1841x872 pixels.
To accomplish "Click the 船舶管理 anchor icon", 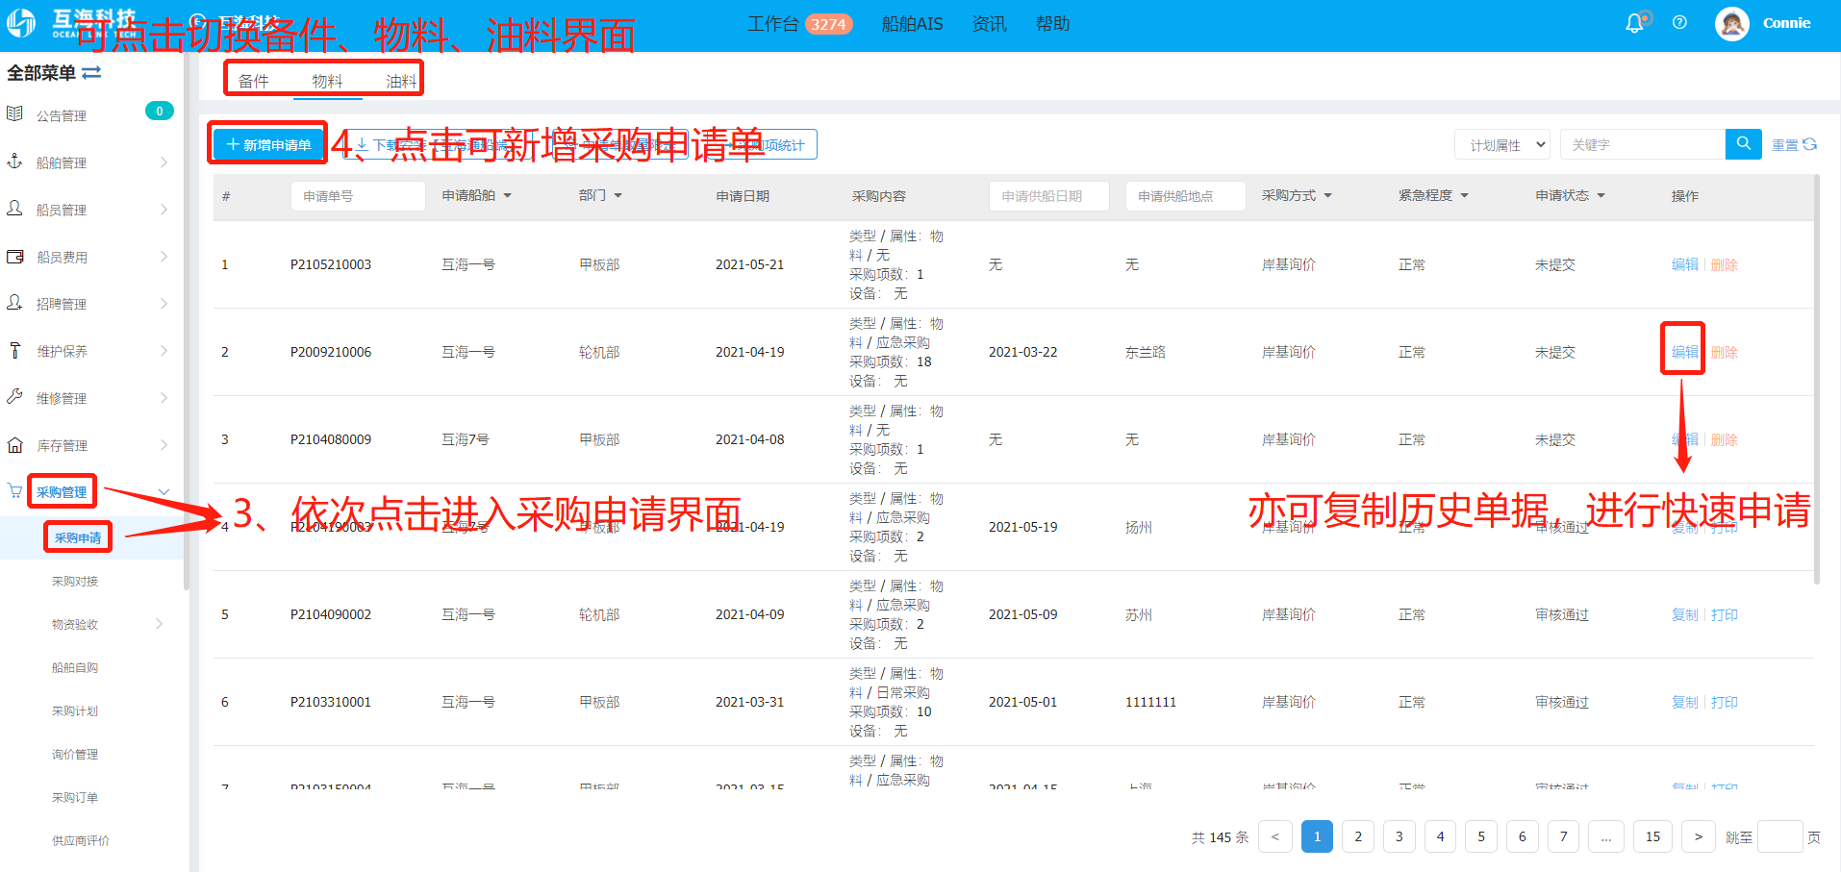I will coord(14,162).
